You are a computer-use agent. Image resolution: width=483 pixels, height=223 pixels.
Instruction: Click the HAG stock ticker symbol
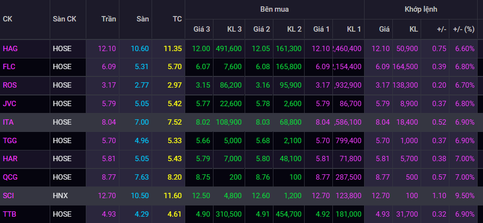point(10,48)
